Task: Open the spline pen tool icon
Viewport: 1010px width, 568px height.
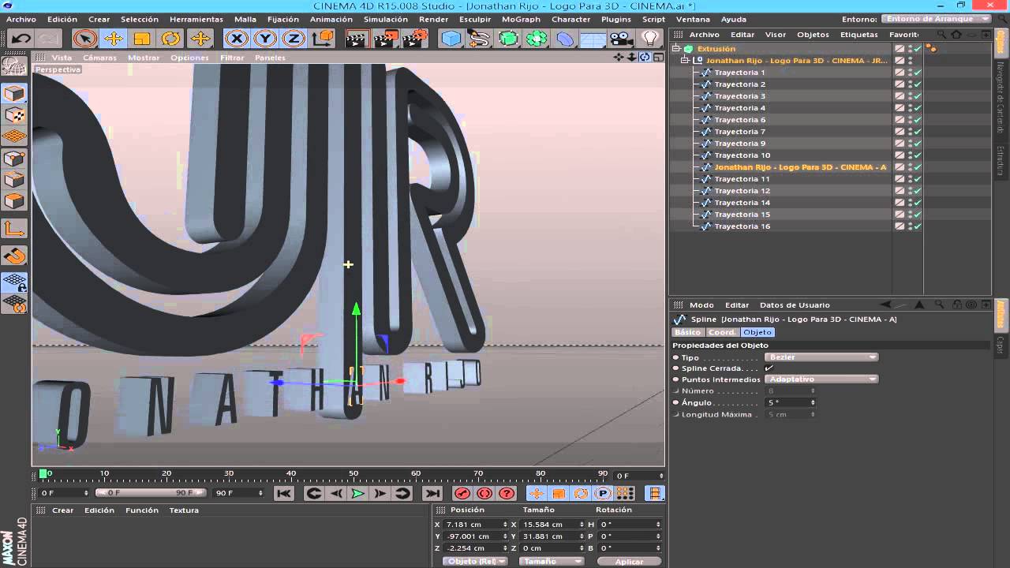Action: 480,38
